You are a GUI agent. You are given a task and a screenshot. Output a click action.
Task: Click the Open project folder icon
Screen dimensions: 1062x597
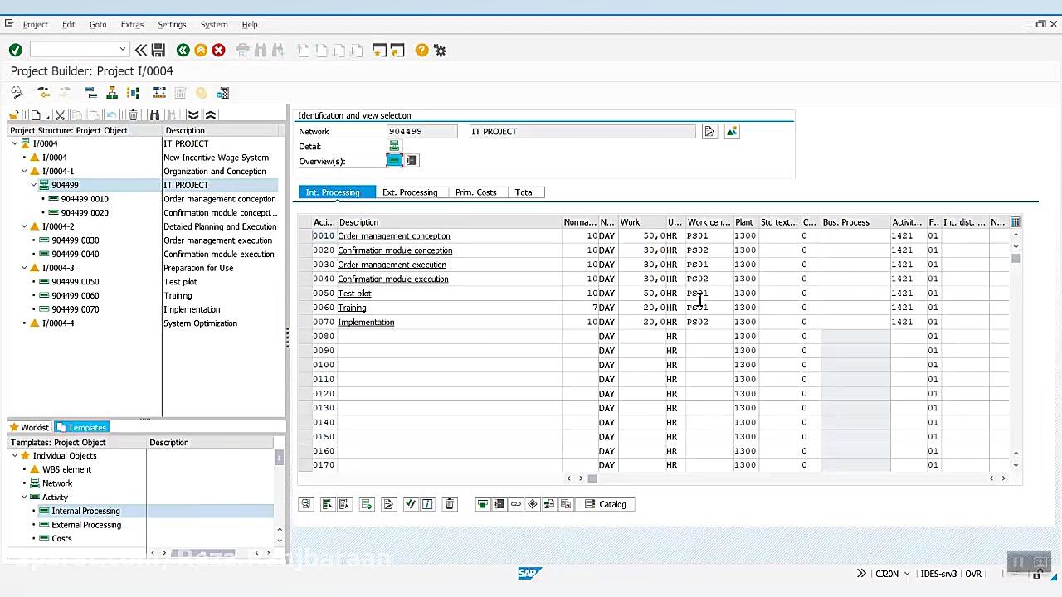click(14, 115)
